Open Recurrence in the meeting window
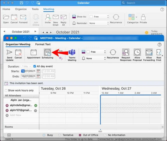Viewport: 167px width, 141px height. (x=113, y=52)
